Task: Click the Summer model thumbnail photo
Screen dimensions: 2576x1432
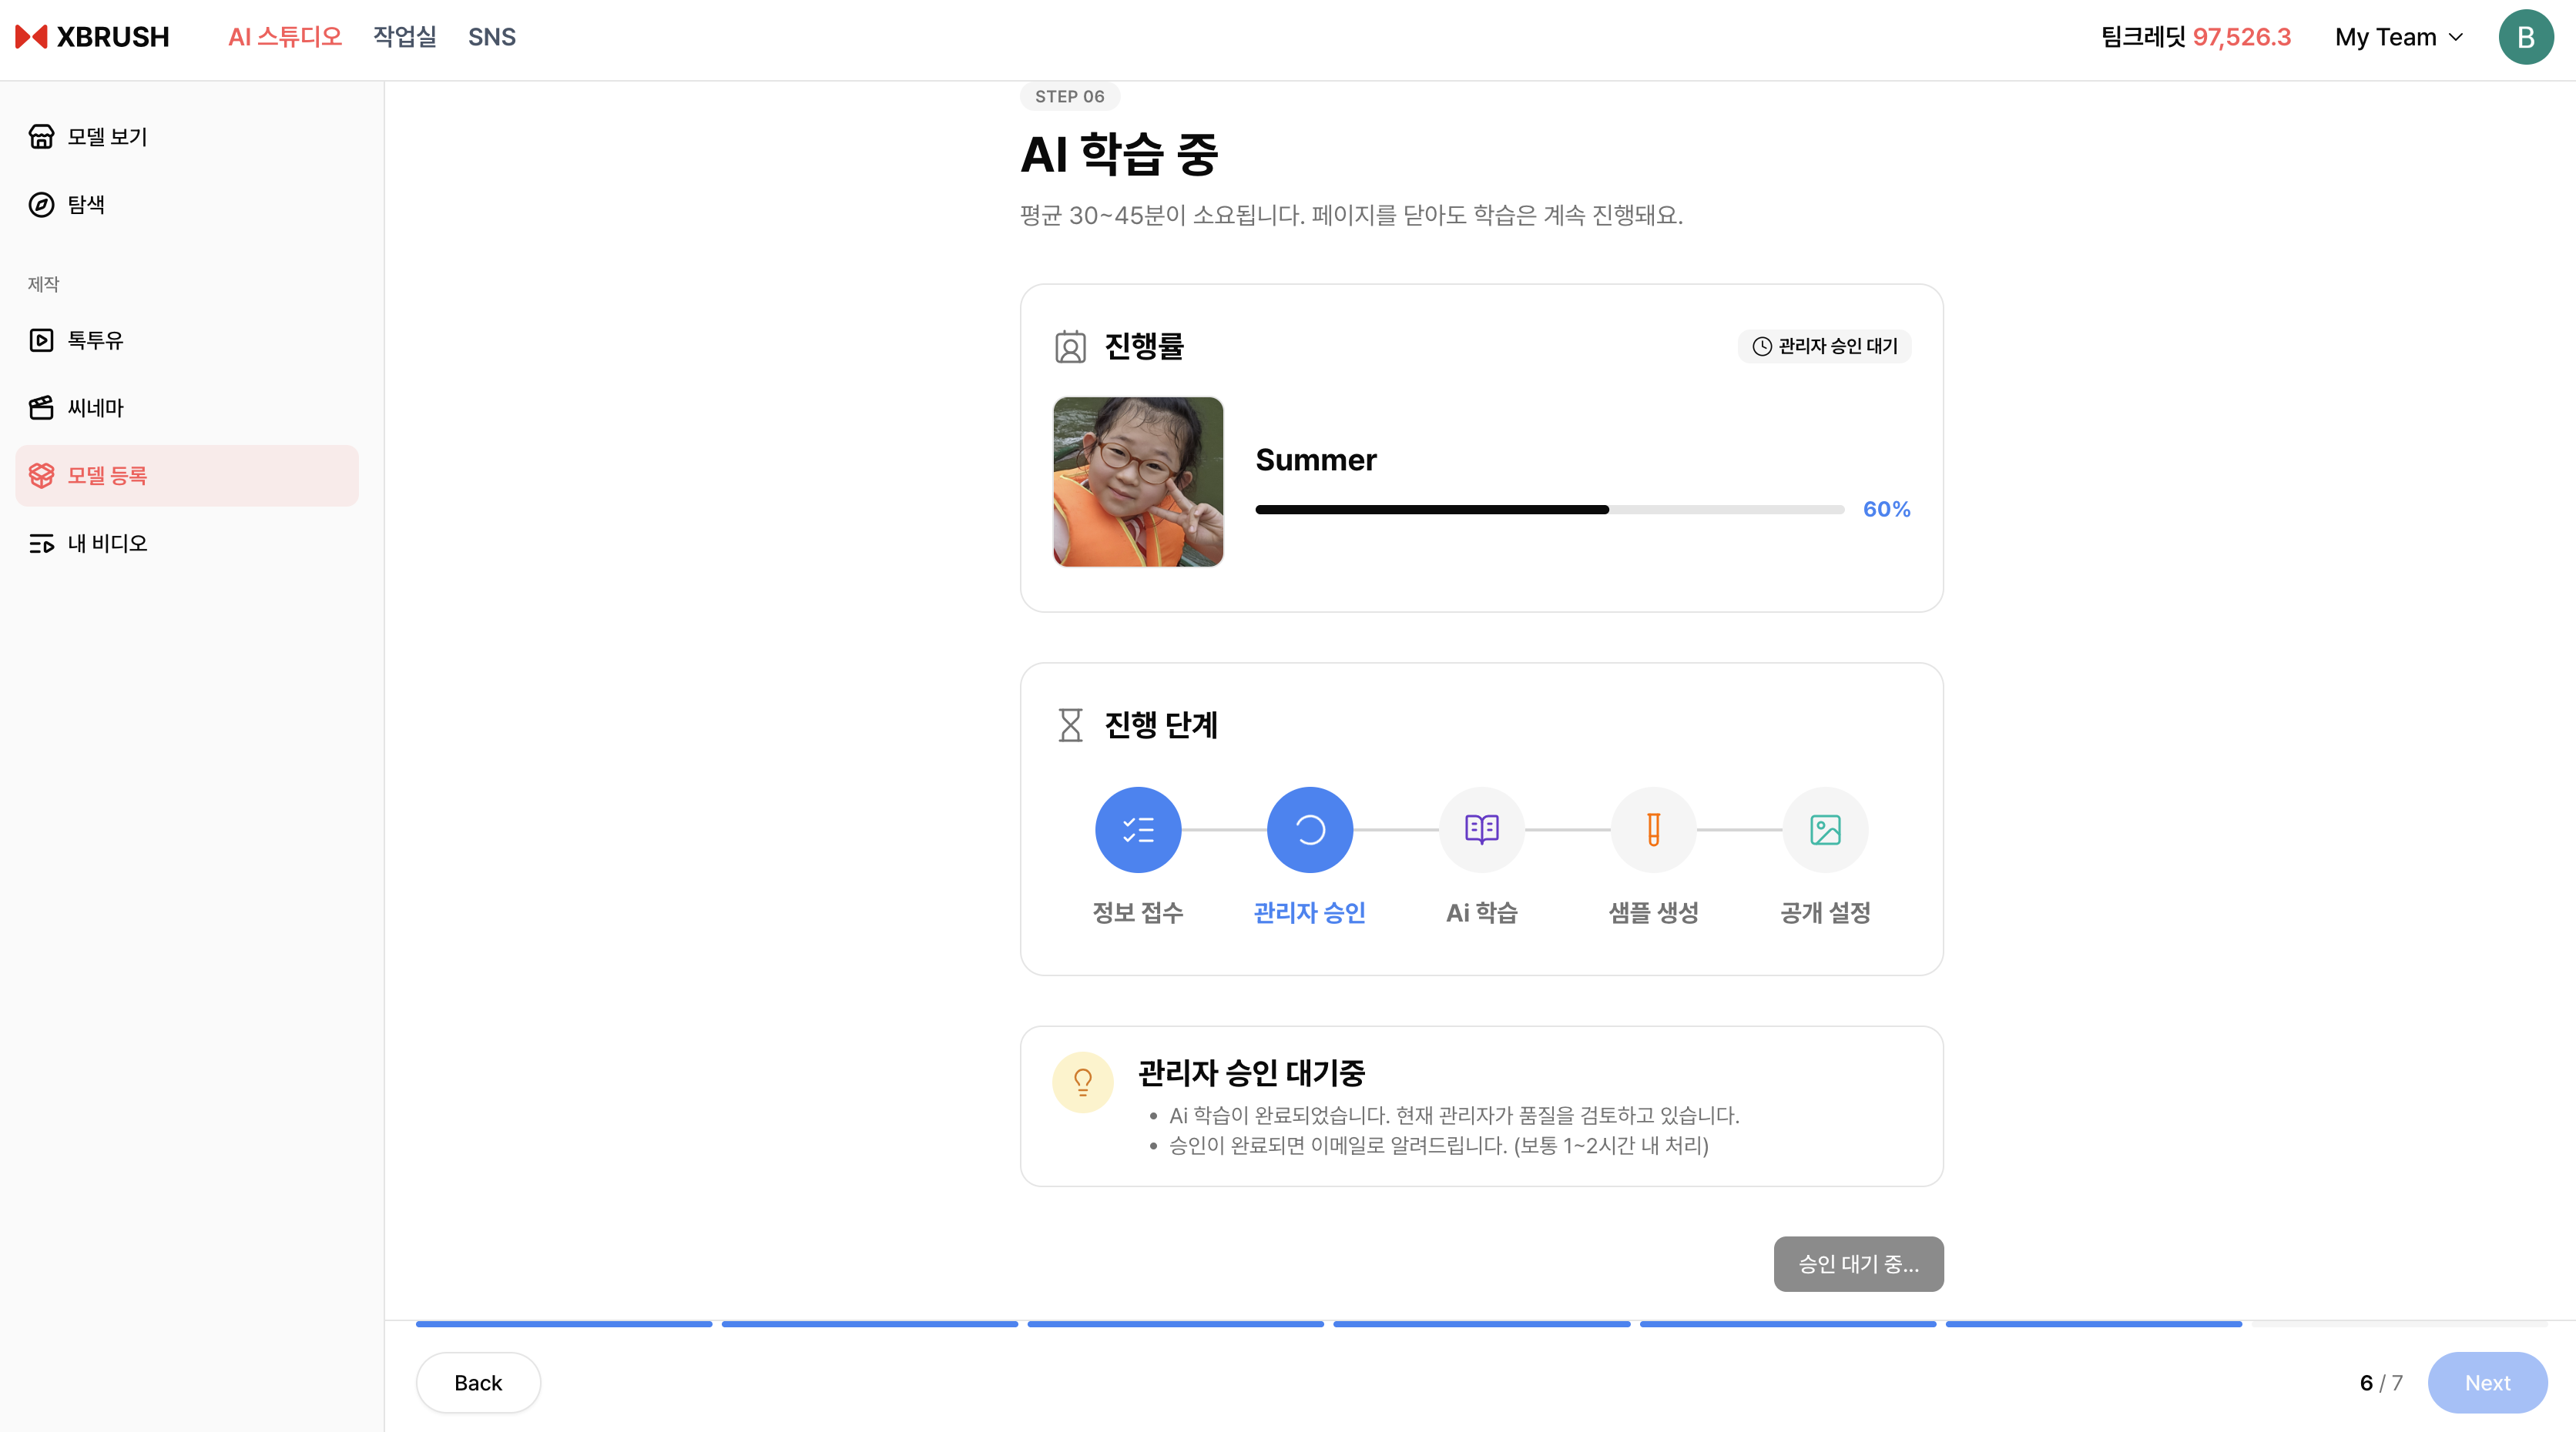Action: click(1138, 482)
